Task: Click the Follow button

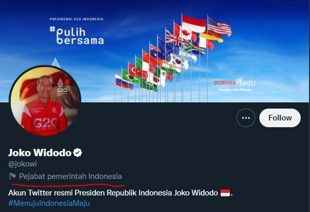Action: pos(280,118)
